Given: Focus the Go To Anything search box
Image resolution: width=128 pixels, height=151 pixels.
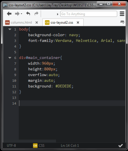Looking at the screenshot, I should pos(89,14).
